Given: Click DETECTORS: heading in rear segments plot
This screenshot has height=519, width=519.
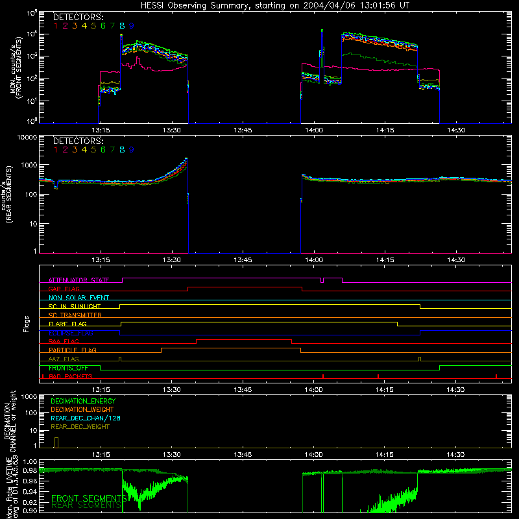Looking at the screenshot, I should coord(78,141).
